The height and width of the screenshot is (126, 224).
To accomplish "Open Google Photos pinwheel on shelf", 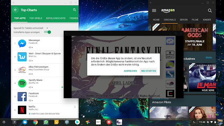I will pyautogui.click(x=88, y=122).
